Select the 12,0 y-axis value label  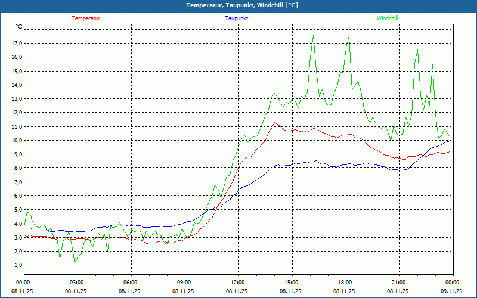click(17, 113)
